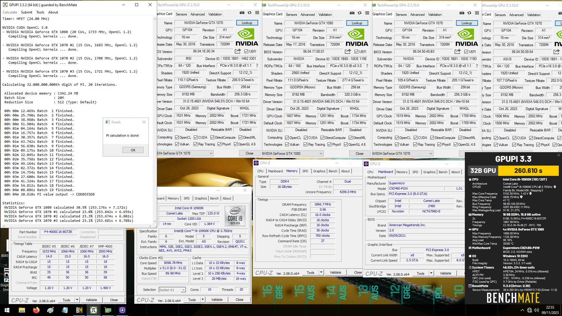Click Tools dropdown arrow in CPU-Z Mainboard window
This screenshot has height=316, width=562.
pyautogui.click(x=431, y=273)
